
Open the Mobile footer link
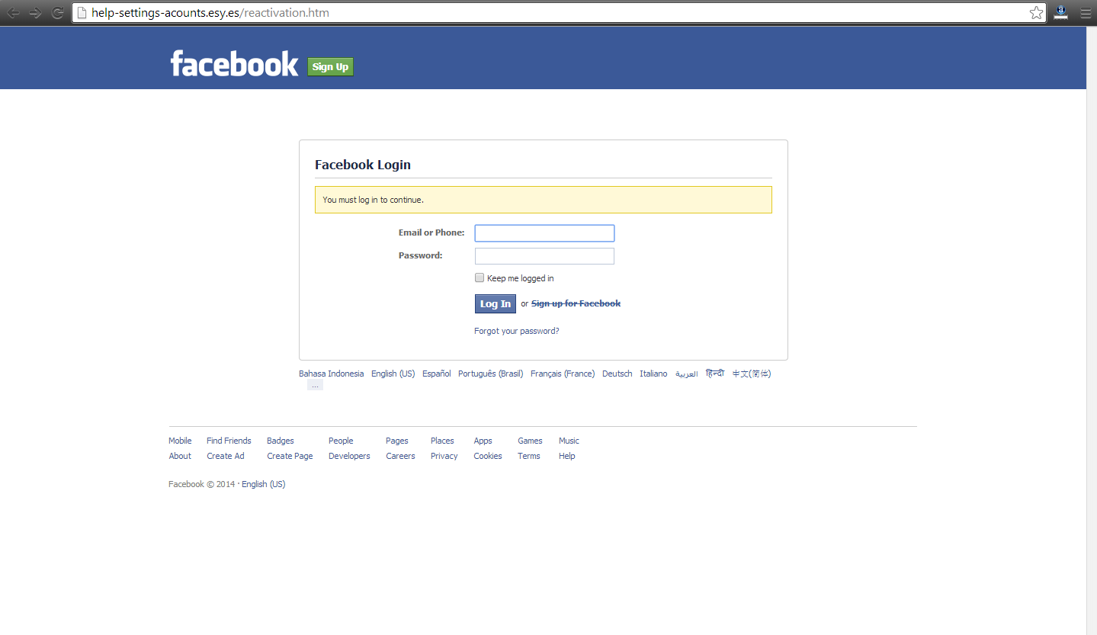(x=180, y=441)
